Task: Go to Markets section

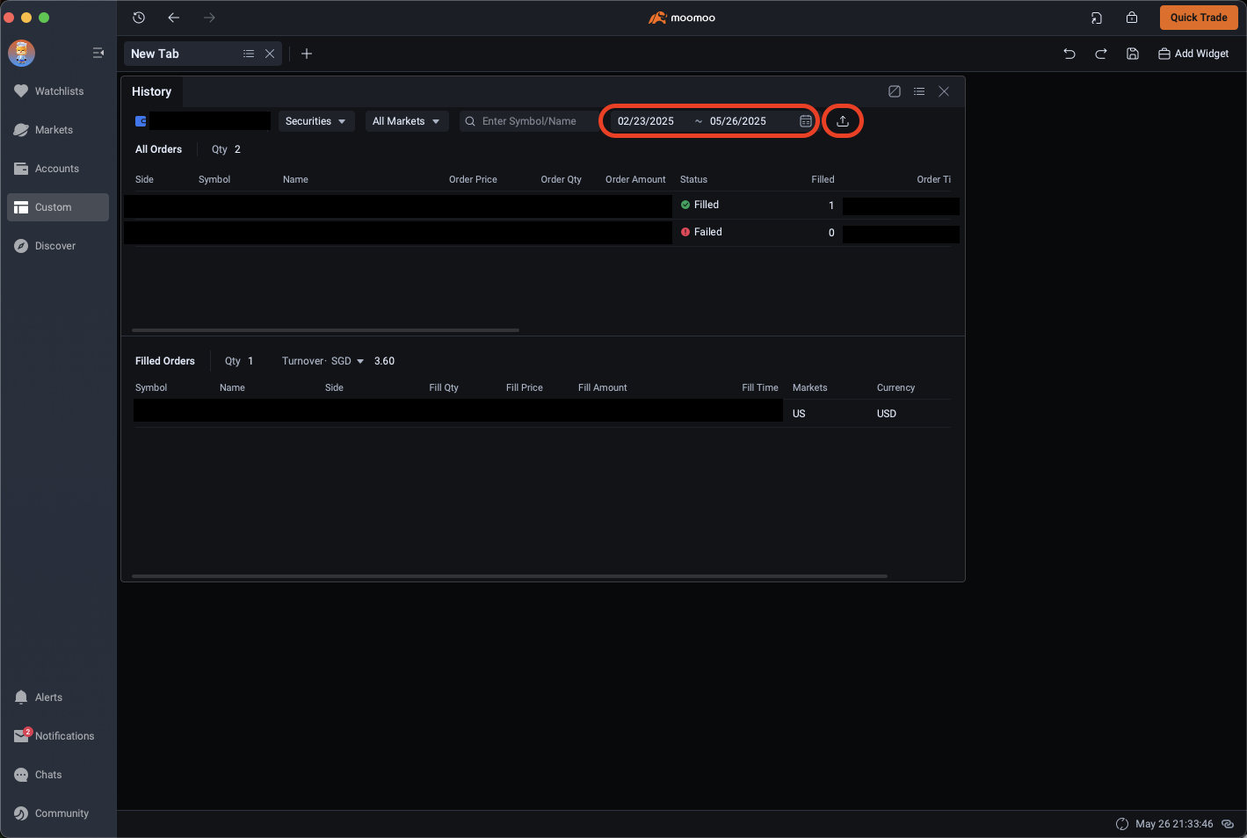Action: pos(54,130)
